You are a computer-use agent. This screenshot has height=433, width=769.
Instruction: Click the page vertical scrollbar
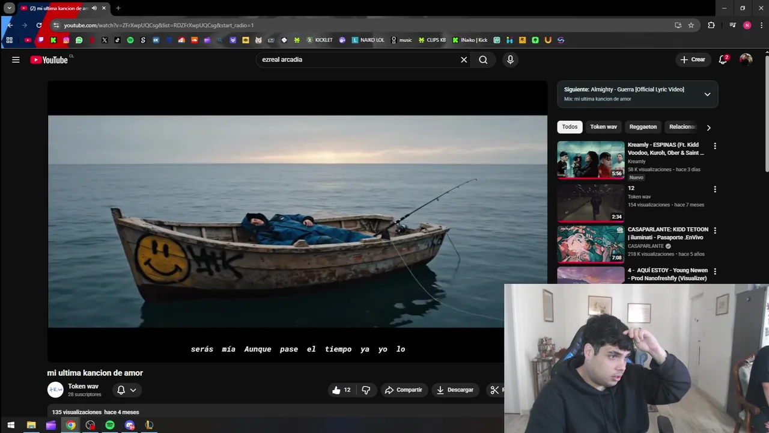(767, 114)
